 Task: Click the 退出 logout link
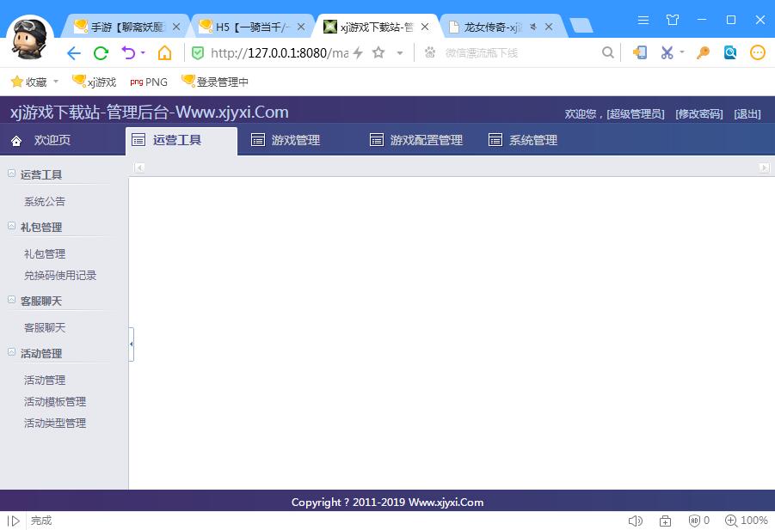coord(747,114)
